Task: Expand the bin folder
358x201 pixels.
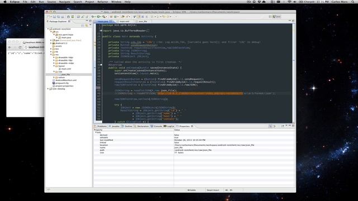Action: [x=51, y=49]
